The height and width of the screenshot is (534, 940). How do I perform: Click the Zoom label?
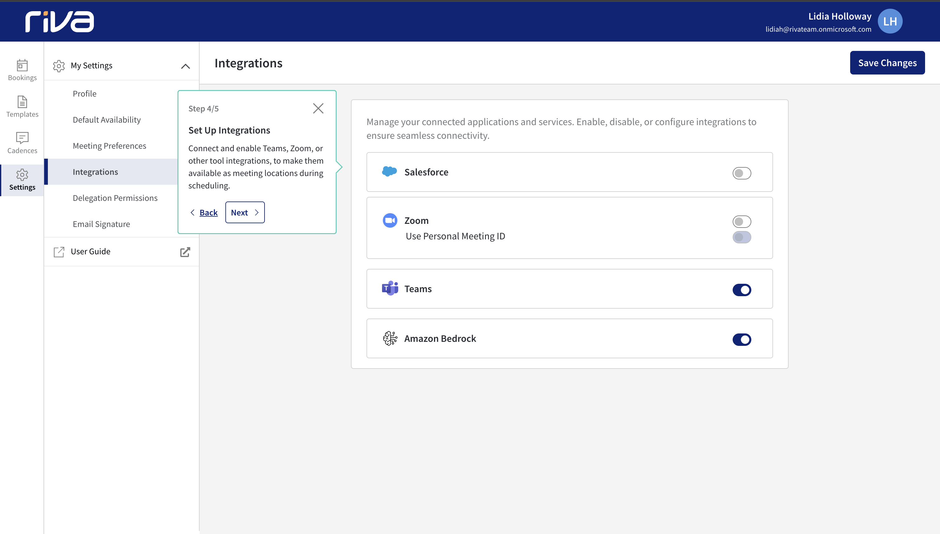(417, 220)
